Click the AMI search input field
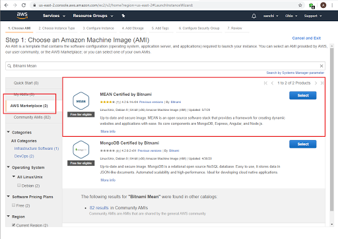The image size is (338, 239). 165,66
